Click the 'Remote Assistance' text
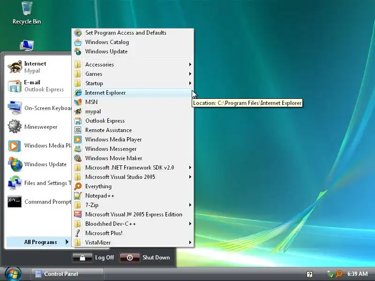The width and height of the screenshot is (375, 281). pyautogui.click(x=108, y=130)
